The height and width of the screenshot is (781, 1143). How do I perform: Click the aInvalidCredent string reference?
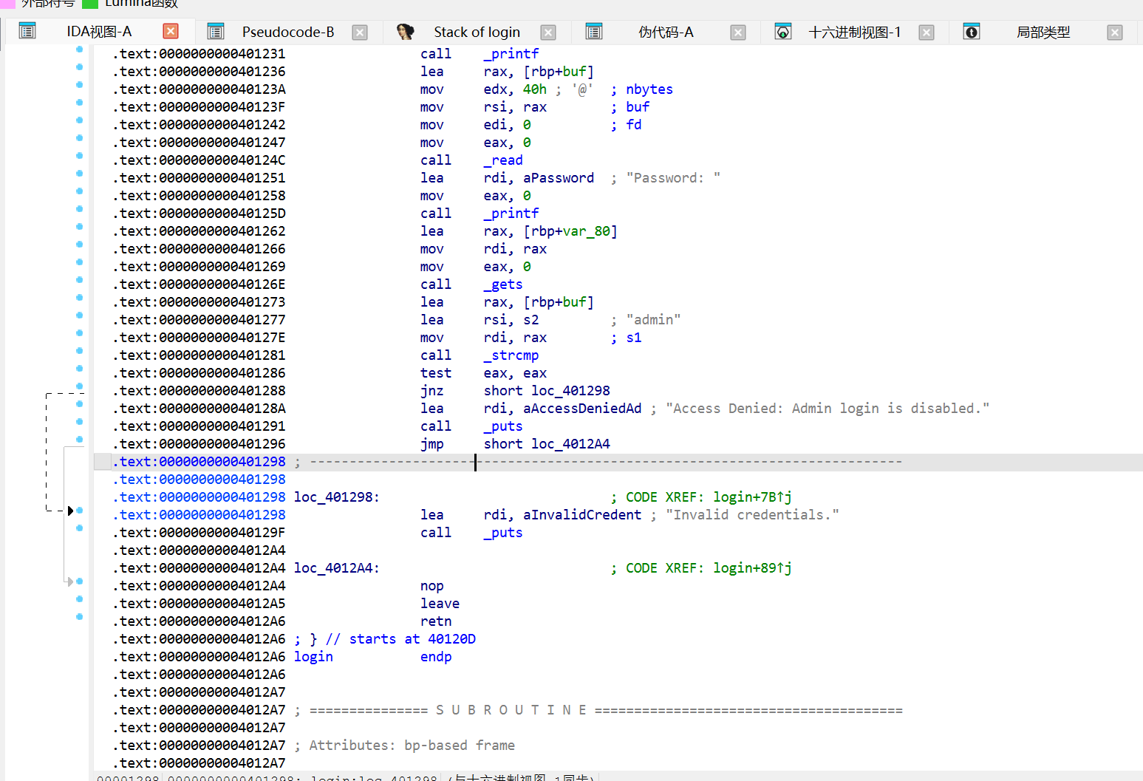click(582, 515)
